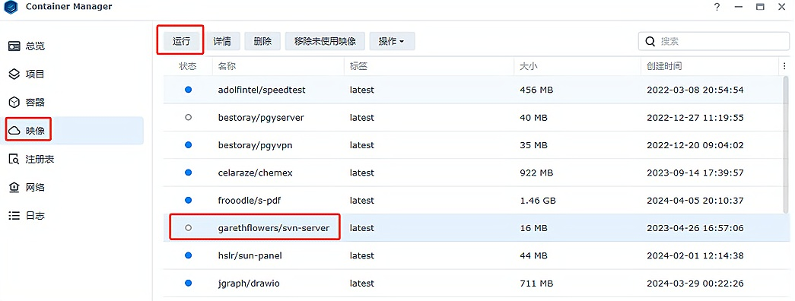795x301 pixels.
Task: Click the 711 MB size cell
Action: click(536, 284)
